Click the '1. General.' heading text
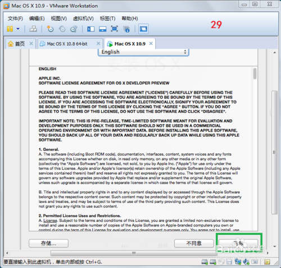The width and height of the screenshot is (281, 268). pos(49,149)
